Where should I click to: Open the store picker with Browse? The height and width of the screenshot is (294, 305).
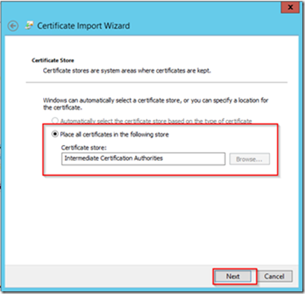(249, 159)
